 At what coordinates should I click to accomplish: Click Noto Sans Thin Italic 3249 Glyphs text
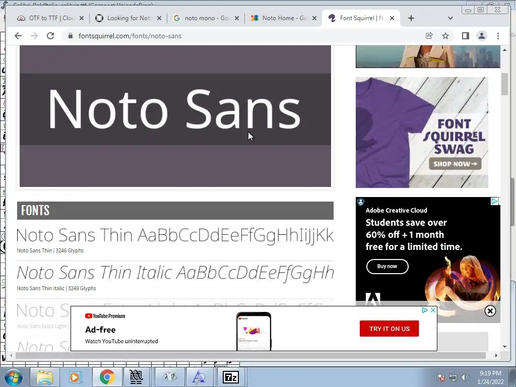pyautogui.click(x=56, y=288)
